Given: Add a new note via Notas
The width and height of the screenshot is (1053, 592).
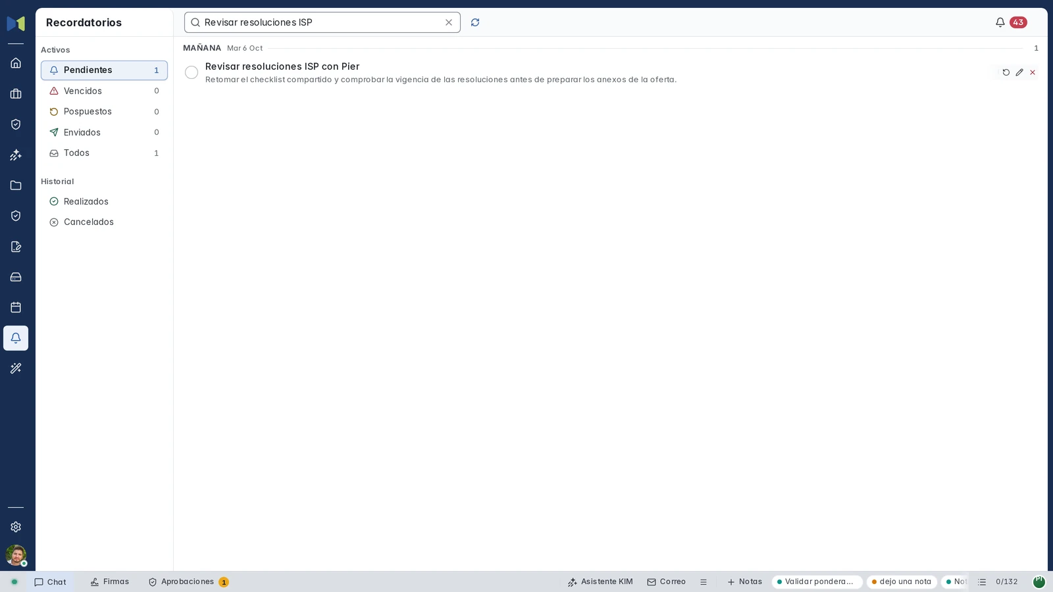Looking at the screenshot, I should [x=744, y=582].
